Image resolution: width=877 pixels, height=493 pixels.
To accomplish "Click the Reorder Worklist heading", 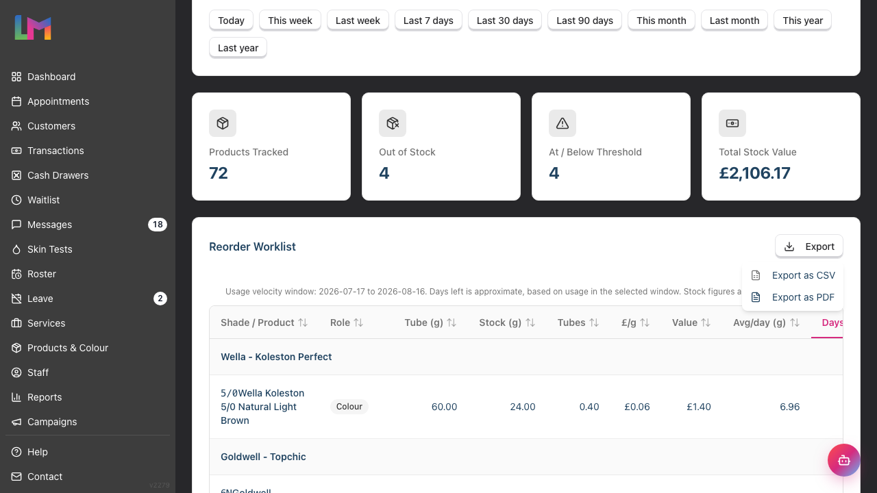I will click(252, 246).
